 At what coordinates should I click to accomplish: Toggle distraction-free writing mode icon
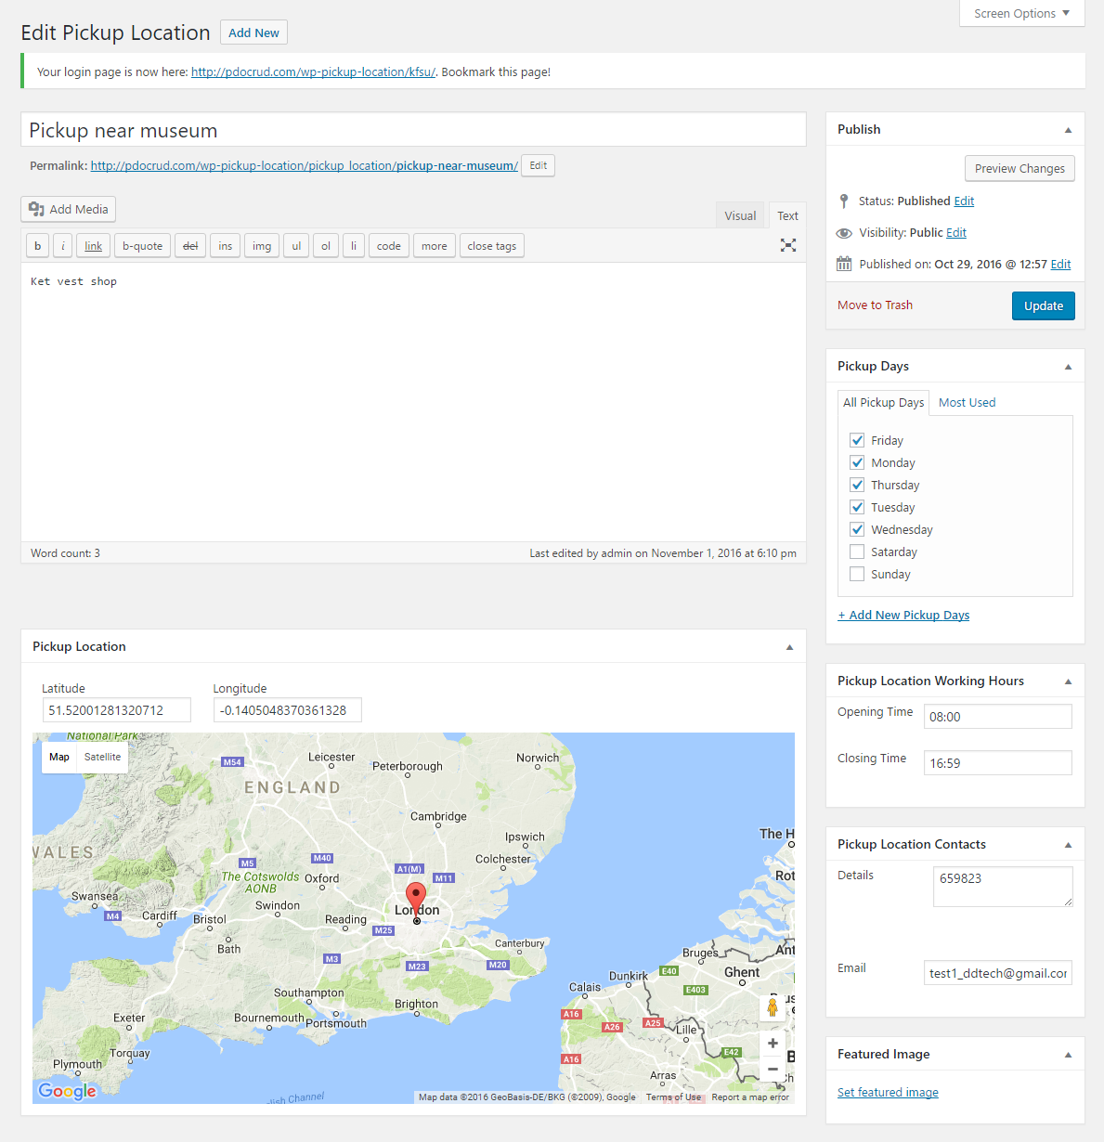tap(788, 245)
